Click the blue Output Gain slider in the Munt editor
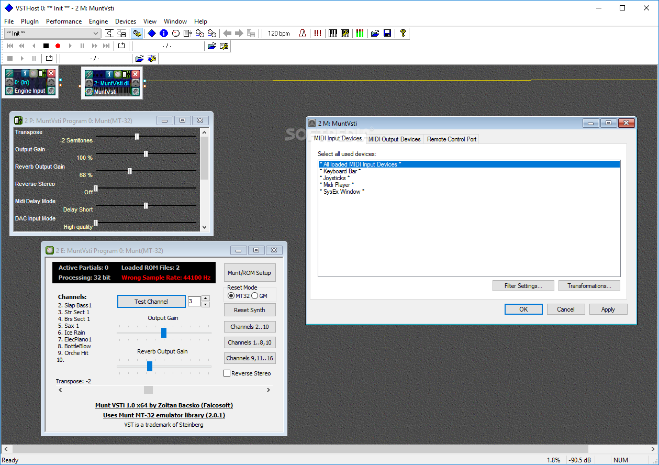Image resolution: width=659 pixels, height=465 pixels. click(x=164, y=333)
